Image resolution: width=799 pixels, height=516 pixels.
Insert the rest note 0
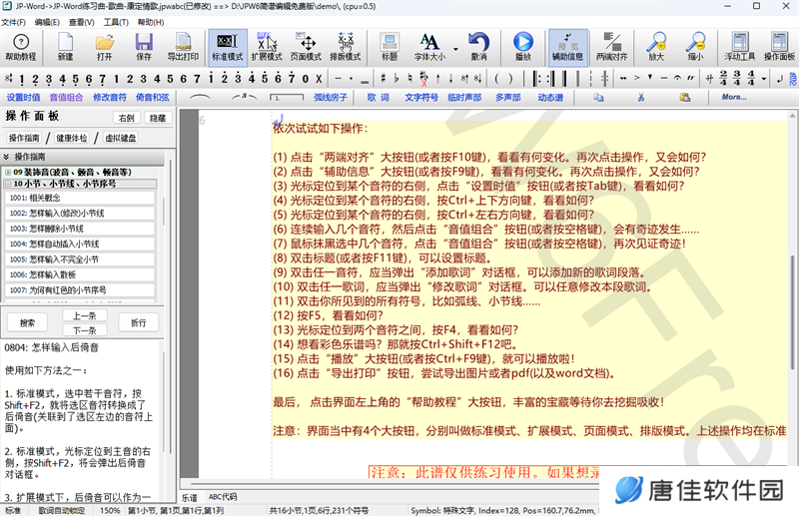point(306,79)
